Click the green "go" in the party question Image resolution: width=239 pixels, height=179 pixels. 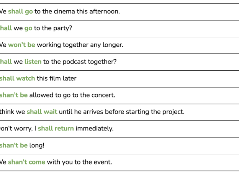28,28
